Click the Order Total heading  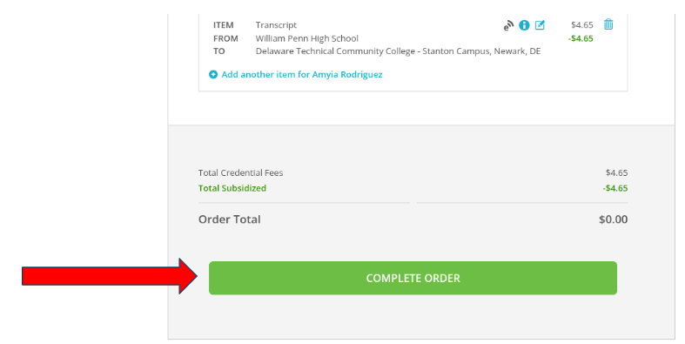(230, 219)
